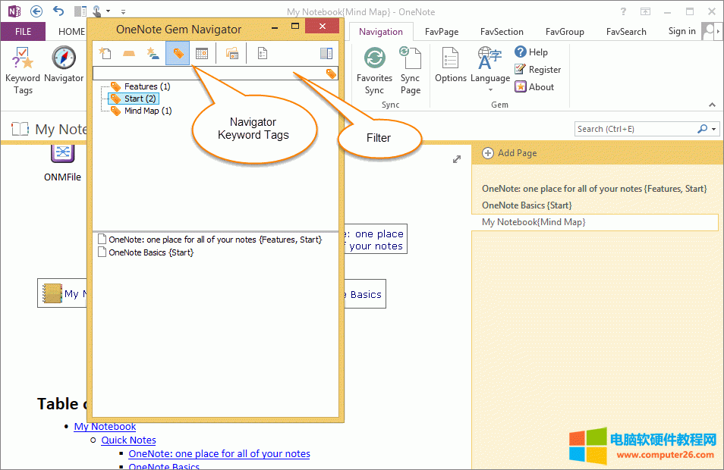Activate the Keyword Tags view in Navigator toolbar

(x=178, y=53)
